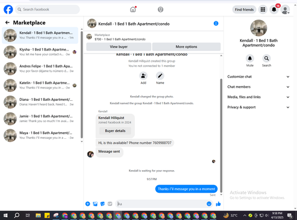The height and width of the screenshot is (220, 297).
Task: Click the conversation information icon
Action: pos(216,24)
